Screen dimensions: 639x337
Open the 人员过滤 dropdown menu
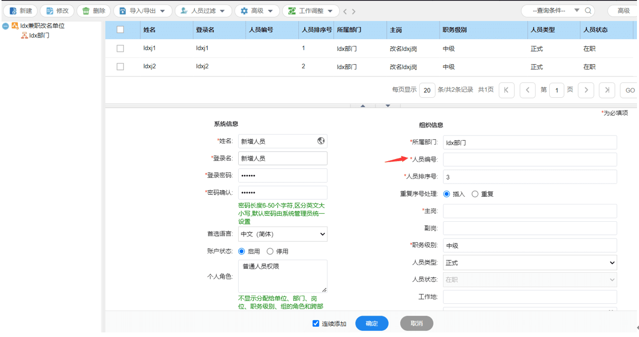203,11
